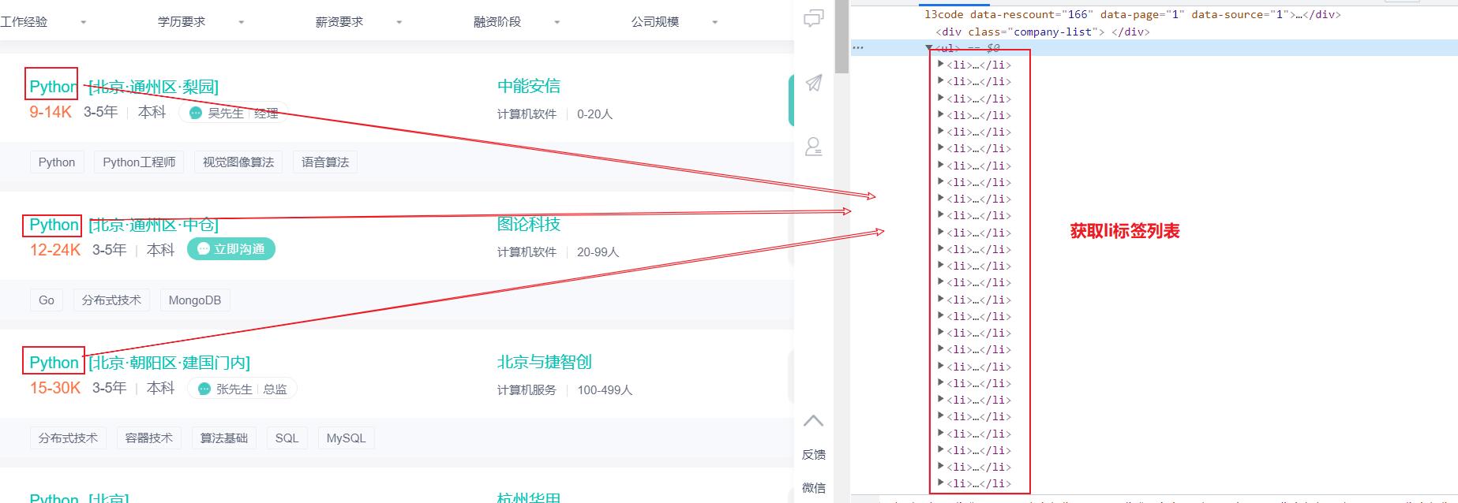Select the company-list div line in DevTools

[x=1042, y=32]
